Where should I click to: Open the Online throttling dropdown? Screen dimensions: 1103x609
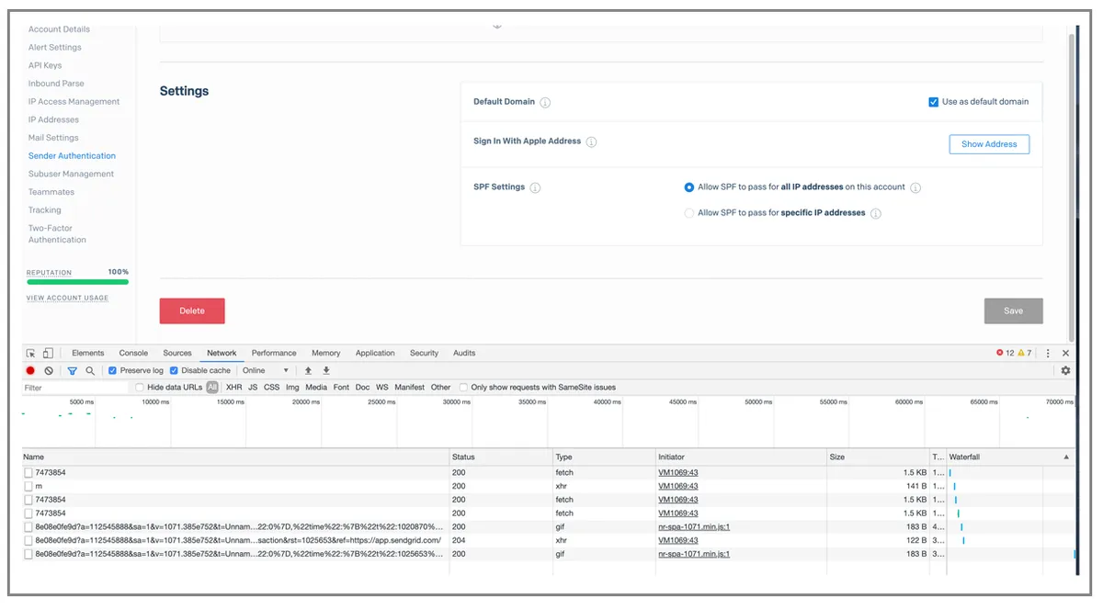(x=267, y=370)
